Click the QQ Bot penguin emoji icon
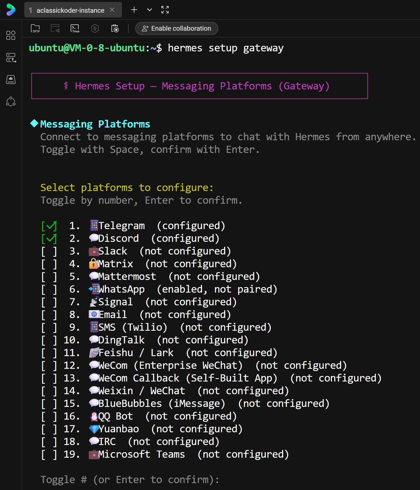The width and height of the screenshot is (420, 490). [94, 416]
